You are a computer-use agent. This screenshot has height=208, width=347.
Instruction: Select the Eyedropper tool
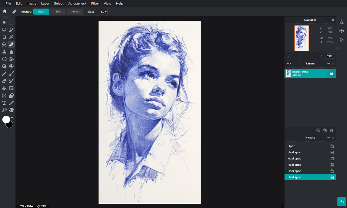[x=11, y=103]
